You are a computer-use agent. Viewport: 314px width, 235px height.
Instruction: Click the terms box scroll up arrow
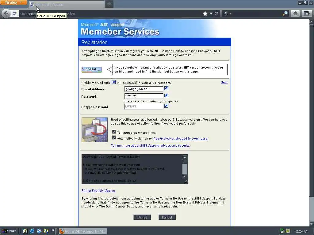pyautogui.click(x=185, y=157)
